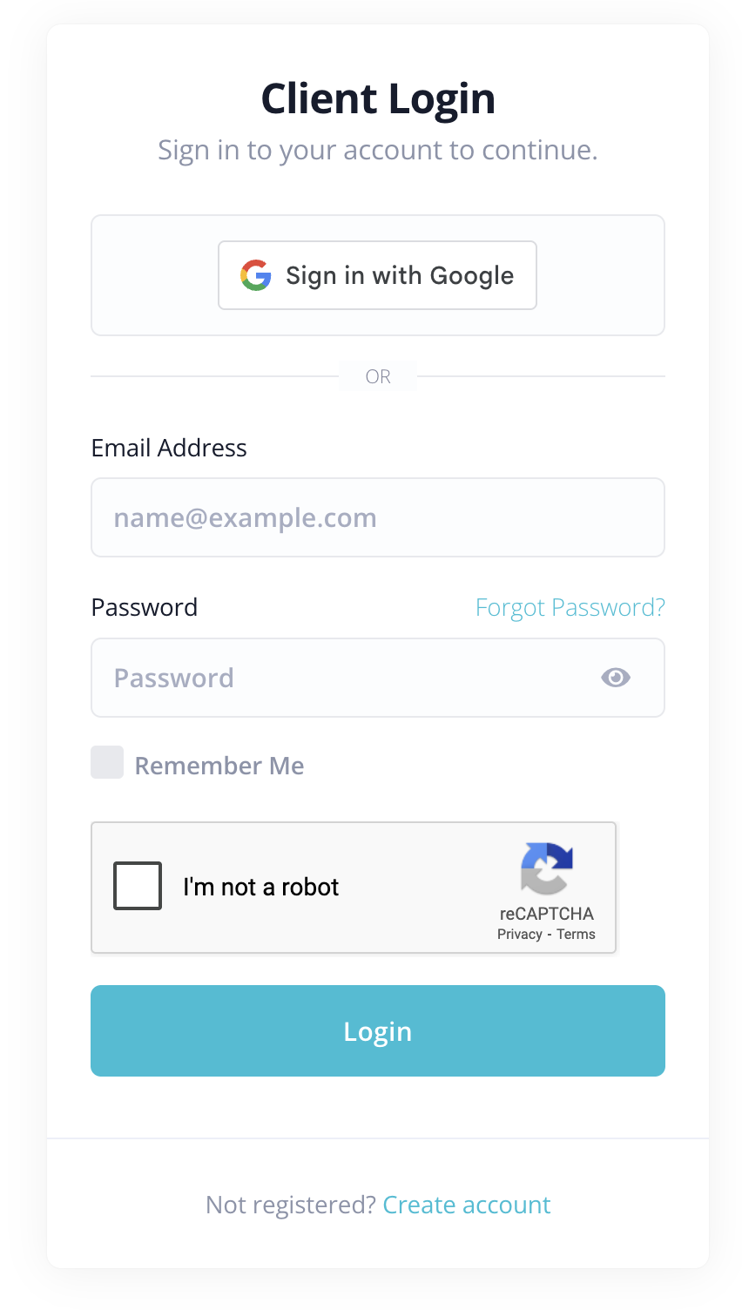
Task: Follow the Create account link
Action: [467, 1205]
